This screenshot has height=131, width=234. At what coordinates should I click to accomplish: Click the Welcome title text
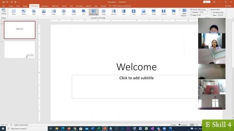[136, 67]
